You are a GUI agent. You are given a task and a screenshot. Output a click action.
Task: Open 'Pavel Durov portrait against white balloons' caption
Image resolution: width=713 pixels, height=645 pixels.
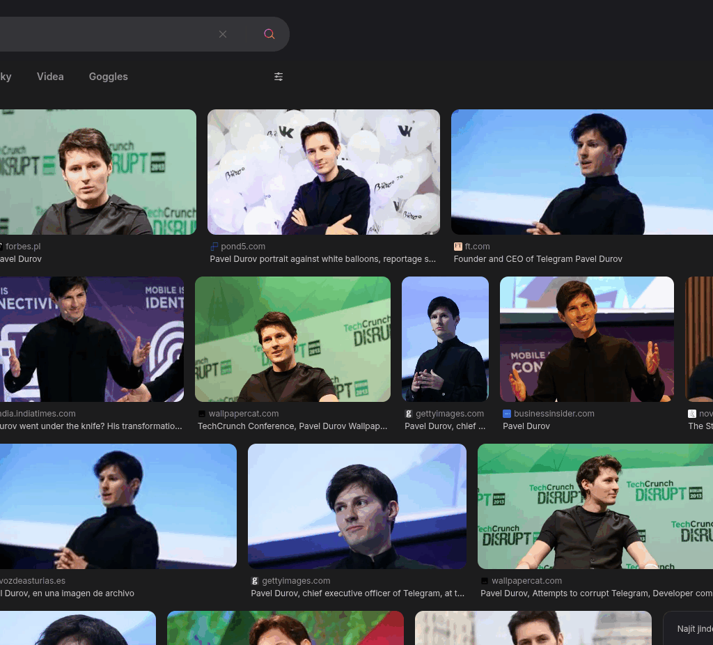[x=322, y=259]
